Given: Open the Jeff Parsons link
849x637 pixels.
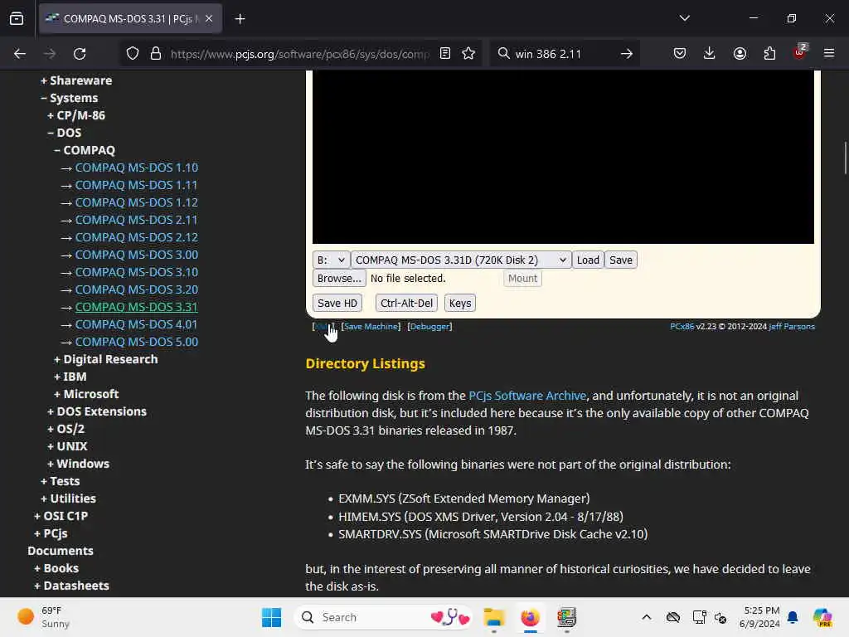Looking at the screenshot, I should pos(792,327).
